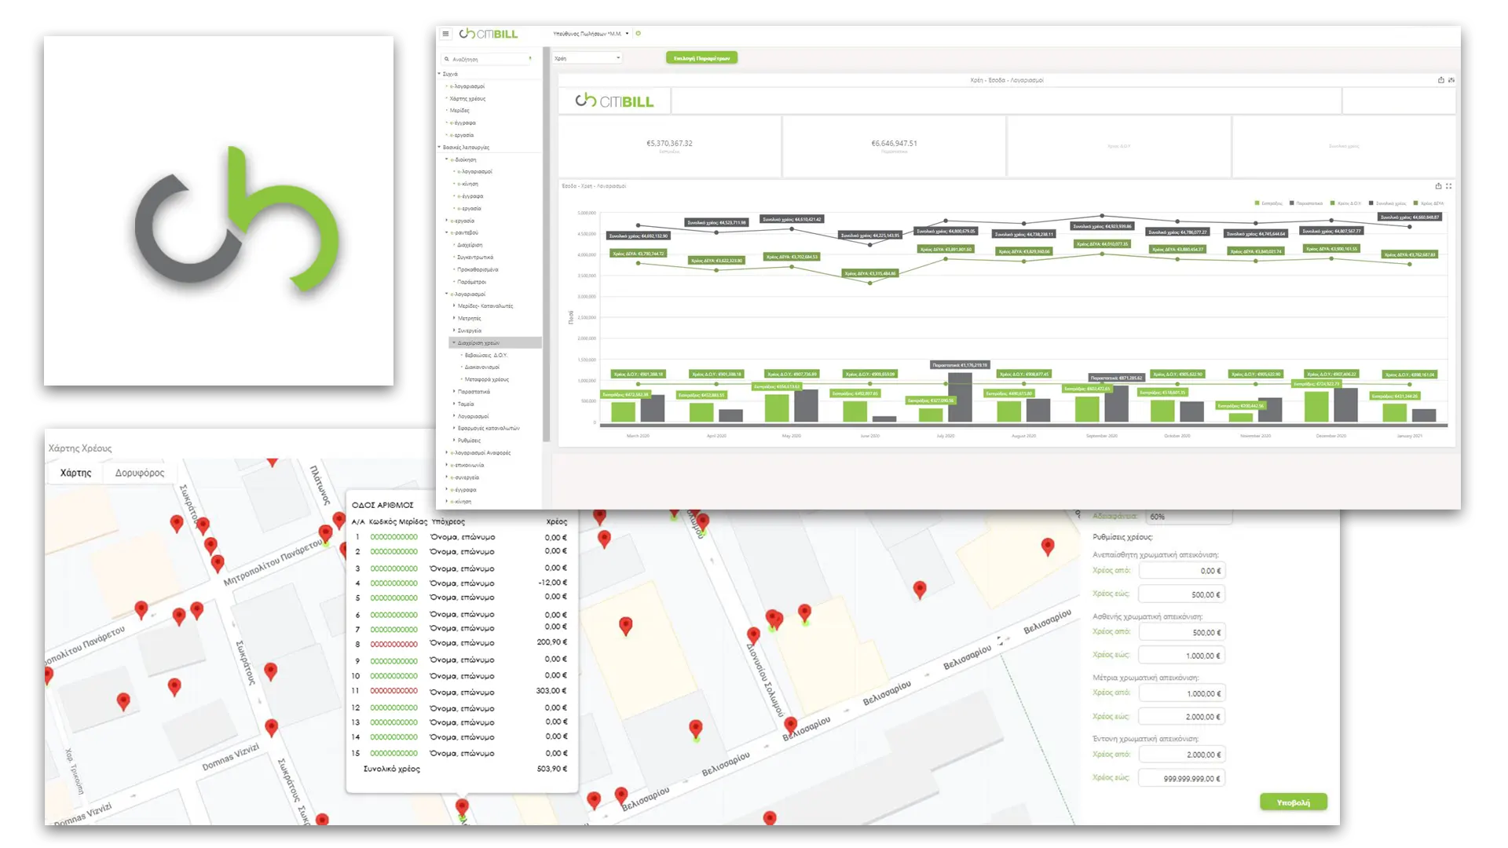1508x848 pixels.
Task: Open the red account code in popup row 8
Action: pos(393,645)
